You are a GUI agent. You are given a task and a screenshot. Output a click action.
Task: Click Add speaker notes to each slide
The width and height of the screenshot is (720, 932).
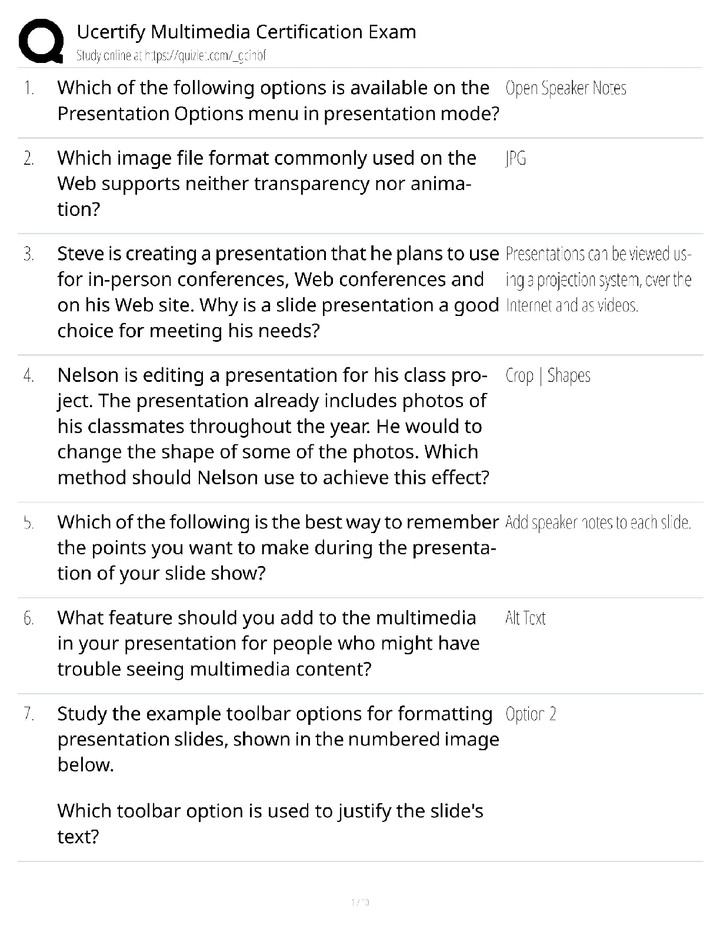pos(598,522)
